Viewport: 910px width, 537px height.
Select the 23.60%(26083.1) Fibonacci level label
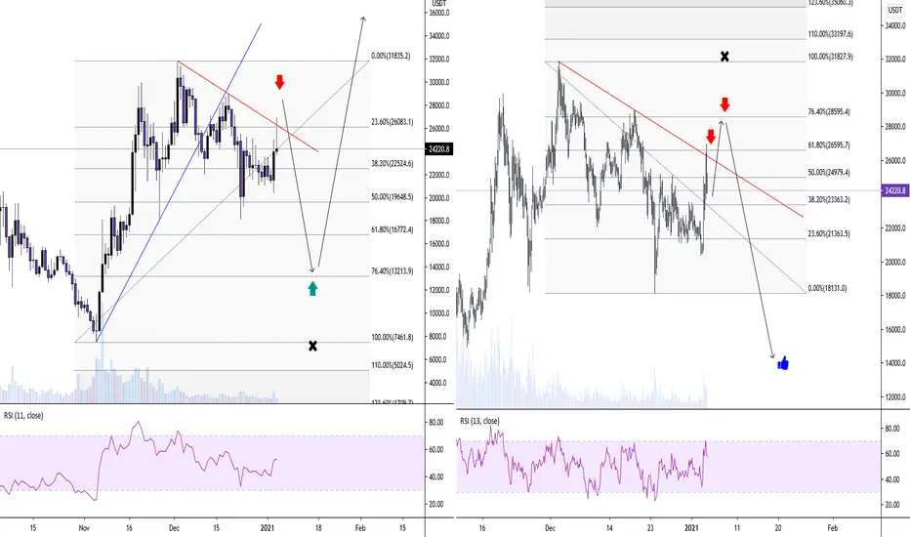pos(393,122)
